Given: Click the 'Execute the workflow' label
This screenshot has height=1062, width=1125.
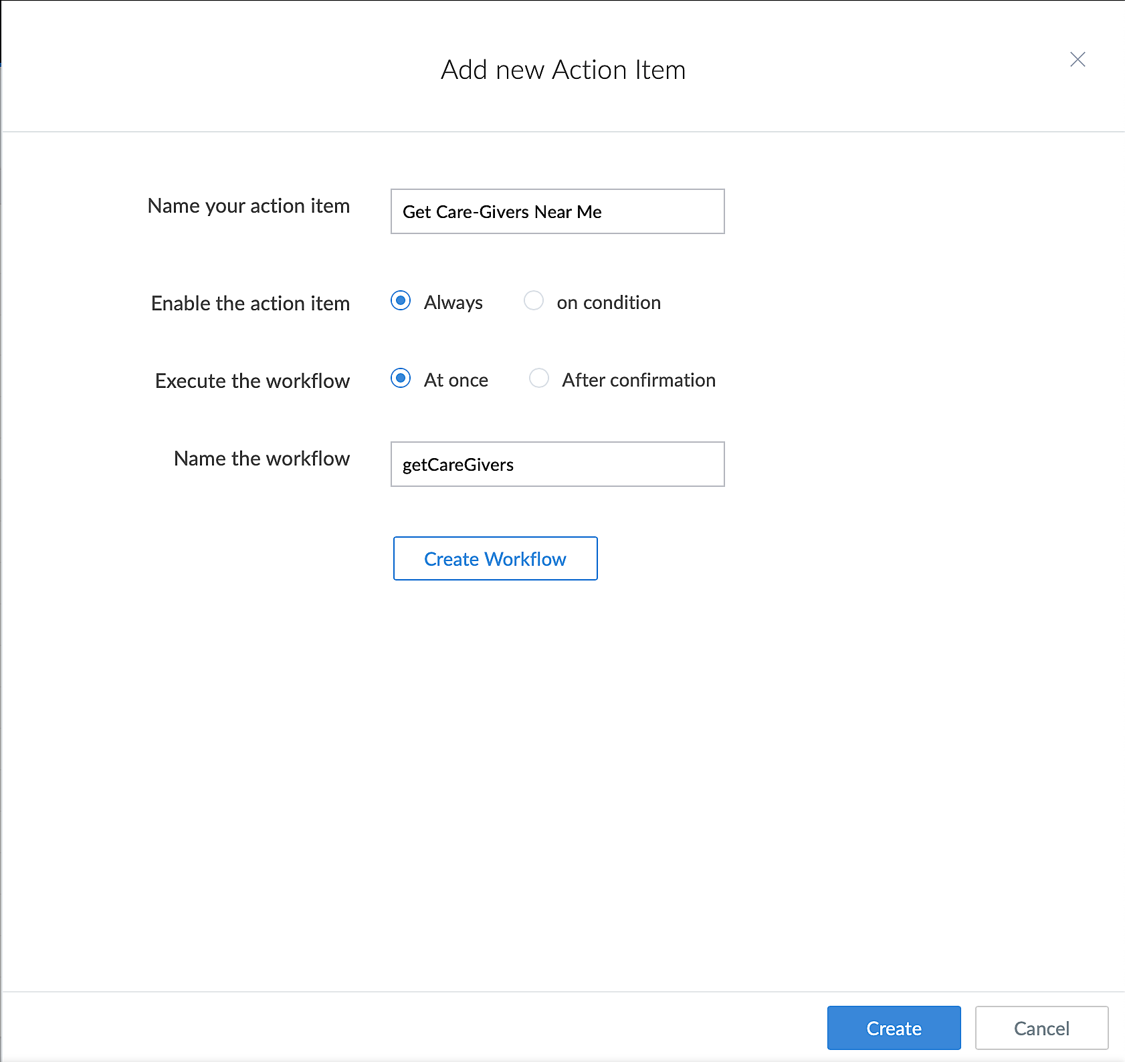Looking at the screenshot, I should coord(252,381).
